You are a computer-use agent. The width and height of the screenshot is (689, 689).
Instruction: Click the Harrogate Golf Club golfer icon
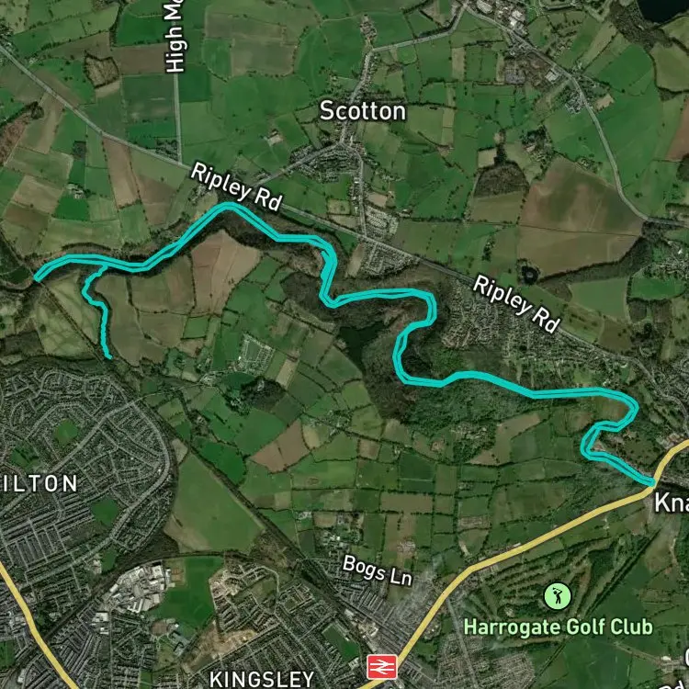(558, 597)
